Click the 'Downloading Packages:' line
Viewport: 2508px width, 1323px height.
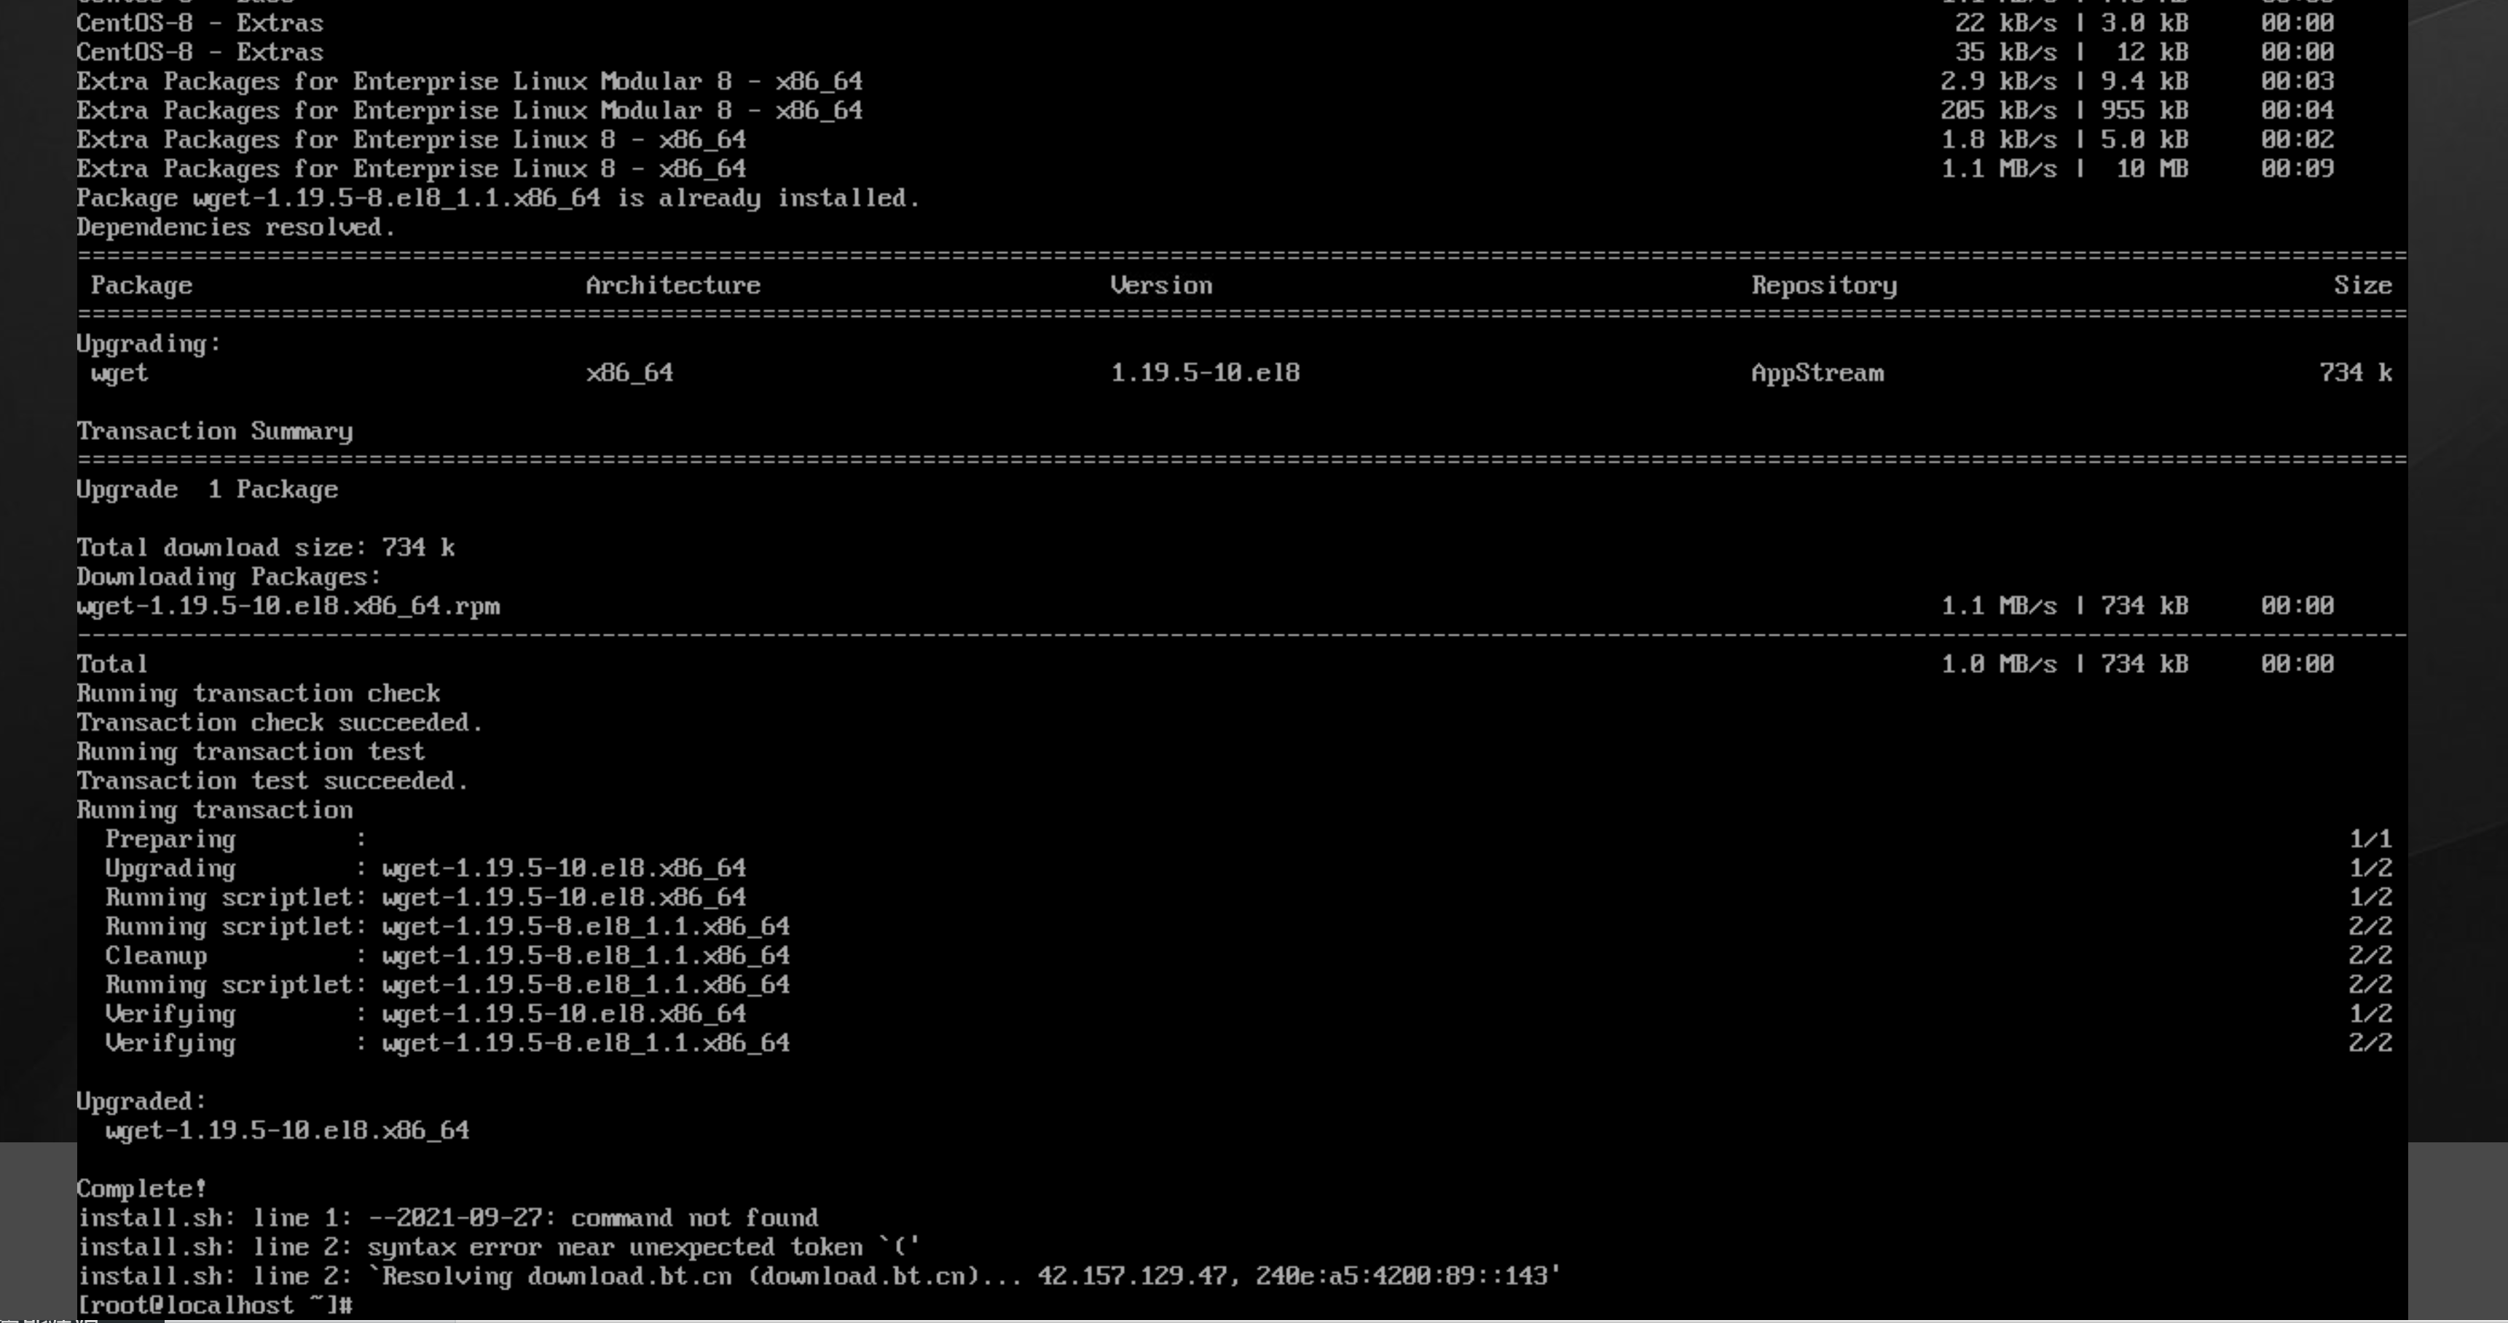[229, 577]
